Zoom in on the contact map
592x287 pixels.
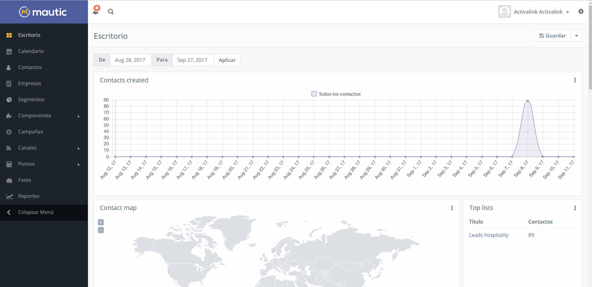pos(101,222)
